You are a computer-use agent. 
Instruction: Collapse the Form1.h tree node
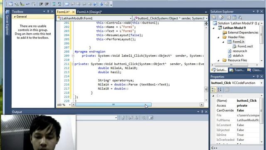tap(223, 42)
